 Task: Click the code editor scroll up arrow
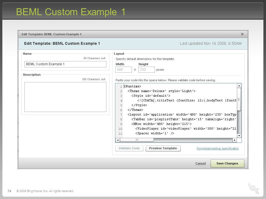239,86
